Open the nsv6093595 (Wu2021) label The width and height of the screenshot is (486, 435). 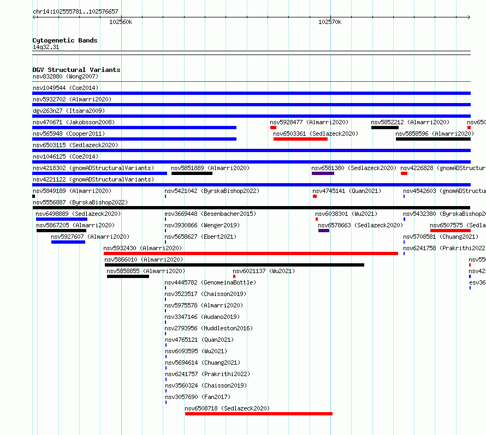click(x=196, y=351)
